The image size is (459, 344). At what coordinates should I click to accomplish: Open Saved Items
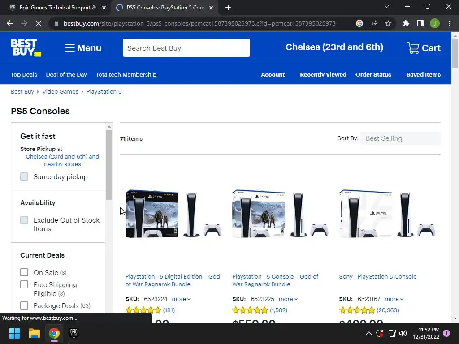point(424,75)
